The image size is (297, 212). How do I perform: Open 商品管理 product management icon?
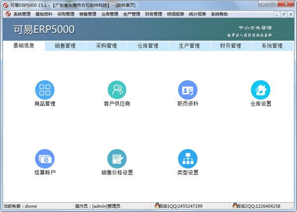point(45,90)
